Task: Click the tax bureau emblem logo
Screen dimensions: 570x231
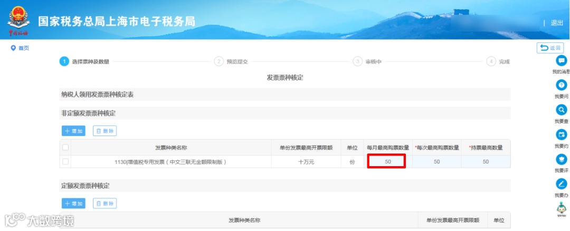Action: tap(18, 21)
